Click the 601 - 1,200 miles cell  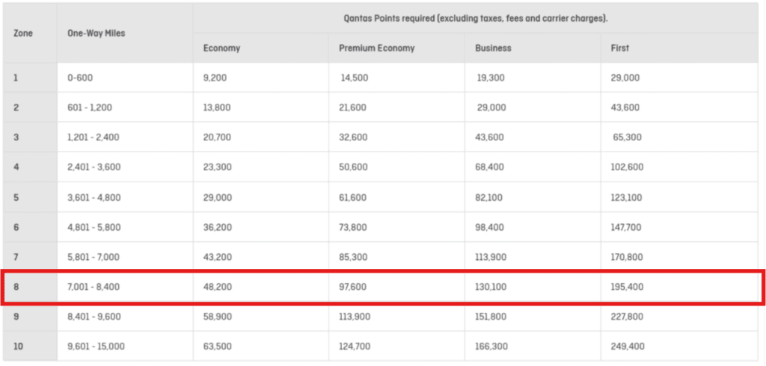[x=125, y=108]
